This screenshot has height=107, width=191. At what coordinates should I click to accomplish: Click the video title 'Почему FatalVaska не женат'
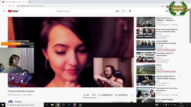[x=21, y=91]
